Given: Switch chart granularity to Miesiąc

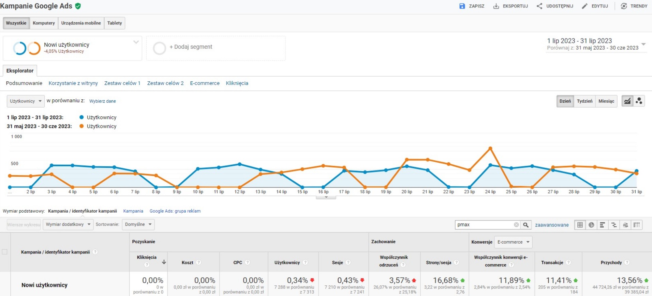Looking at the screenshot, I should coord(606,101).
